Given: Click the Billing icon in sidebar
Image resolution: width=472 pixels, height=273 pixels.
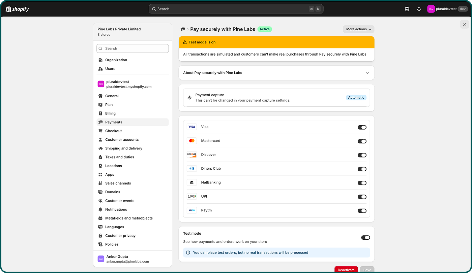Looking at the screenshot, I should click(x=100, y=113).
